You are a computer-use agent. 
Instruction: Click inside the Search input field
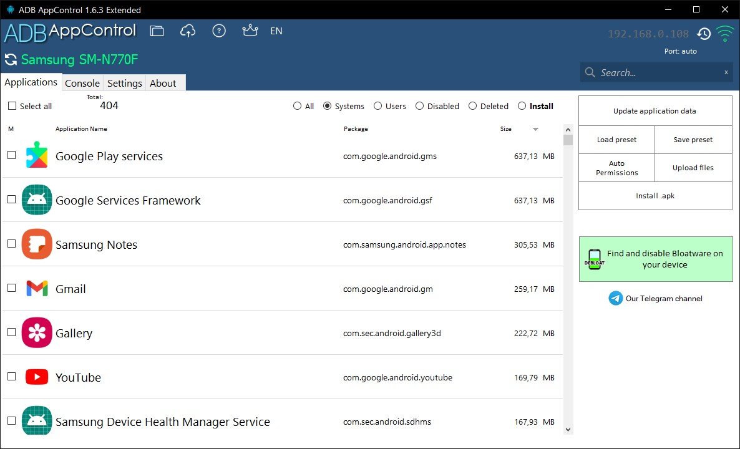[657, 72]
